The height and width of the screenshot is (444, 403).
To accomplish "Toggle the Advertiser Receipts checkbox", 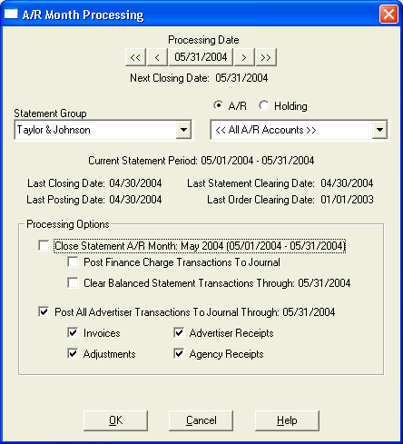I will tap(179, 332).
